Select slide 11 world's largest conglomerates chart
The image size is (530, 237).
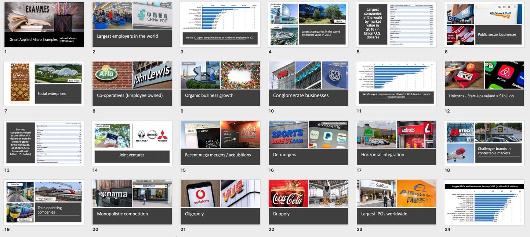point(396,84)
